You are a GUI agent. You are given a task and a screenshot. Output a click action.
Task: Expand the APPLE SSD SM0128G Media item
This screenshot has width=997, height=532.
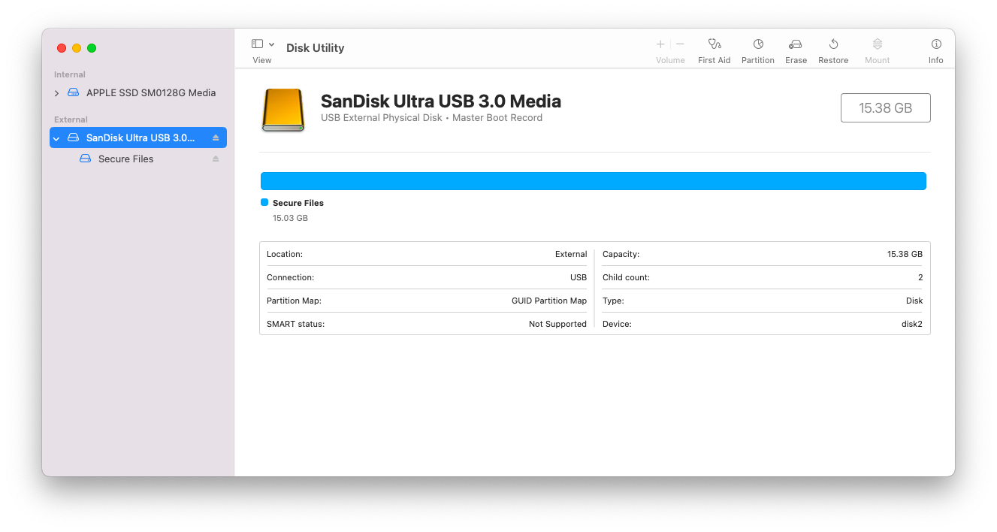coord(56,93)
